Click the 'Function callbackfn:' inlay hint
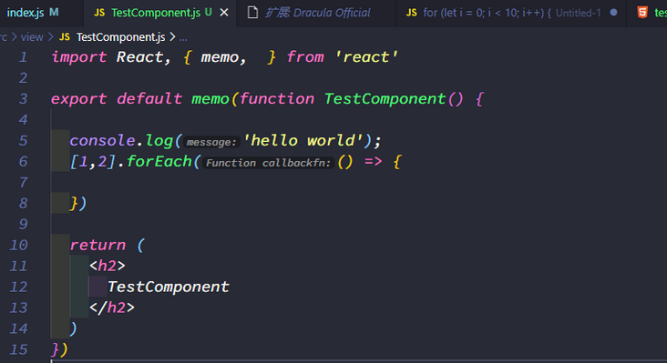Image resolution: width=667 pixels, height=363 pixels. pos(268,163)
